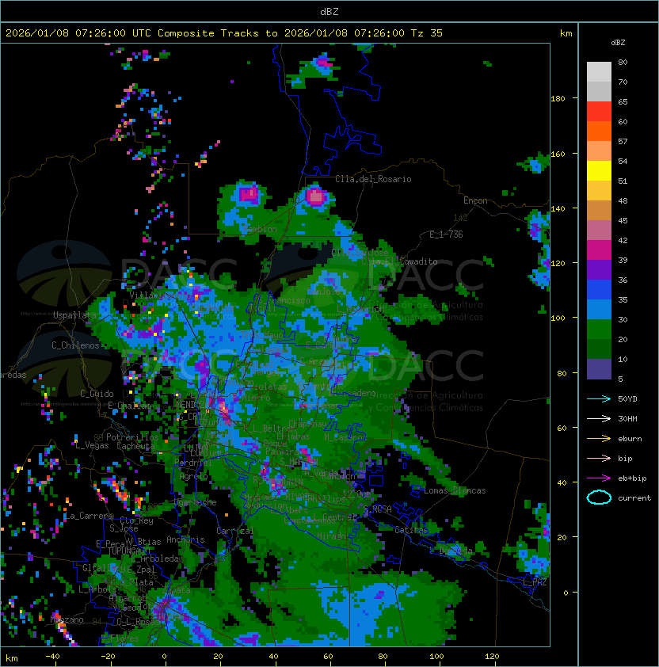
Task: Click the 'Potrerillos' map label
Action: pyautogui.click(x=132, y=437)
